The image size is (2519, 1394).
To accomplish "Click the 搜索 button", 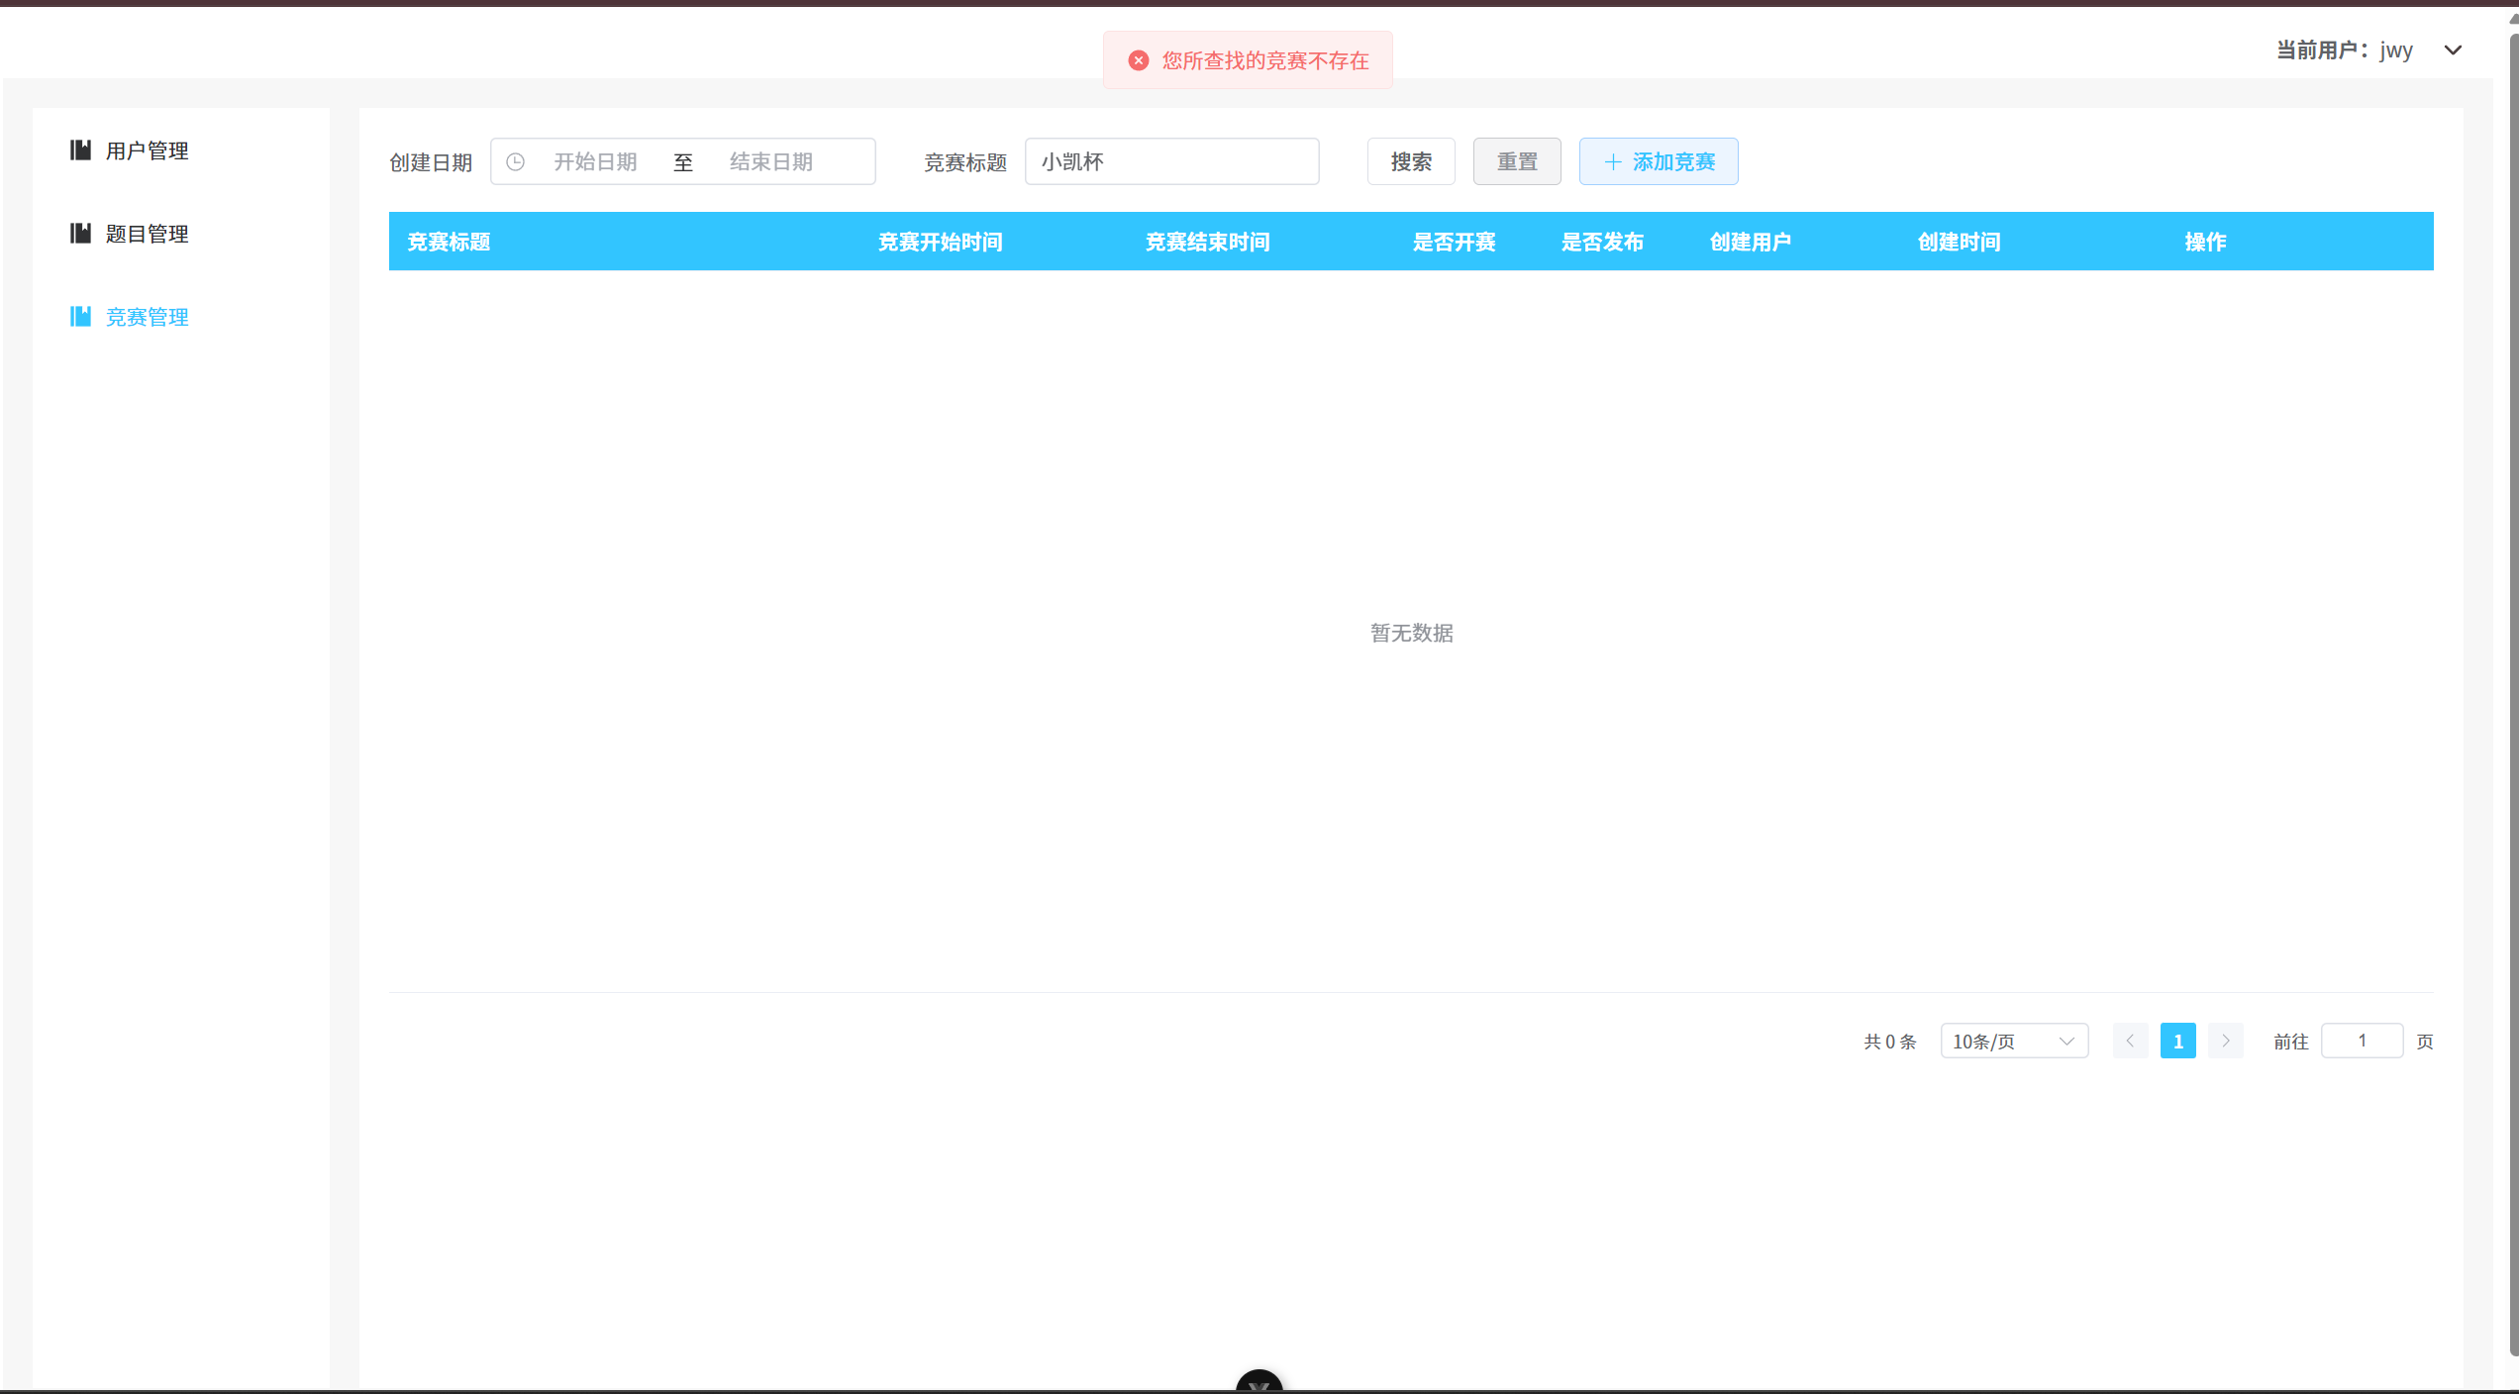I will point(1410,161).
